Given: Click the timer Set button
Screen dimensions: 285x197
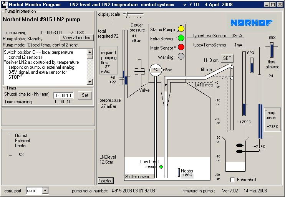Looking at the screenshot, I should coord(85,95).
